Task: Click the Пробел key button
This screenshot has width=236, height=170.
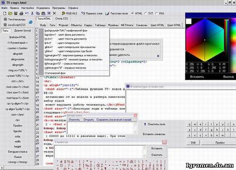Action: click(x=220, y=143)
